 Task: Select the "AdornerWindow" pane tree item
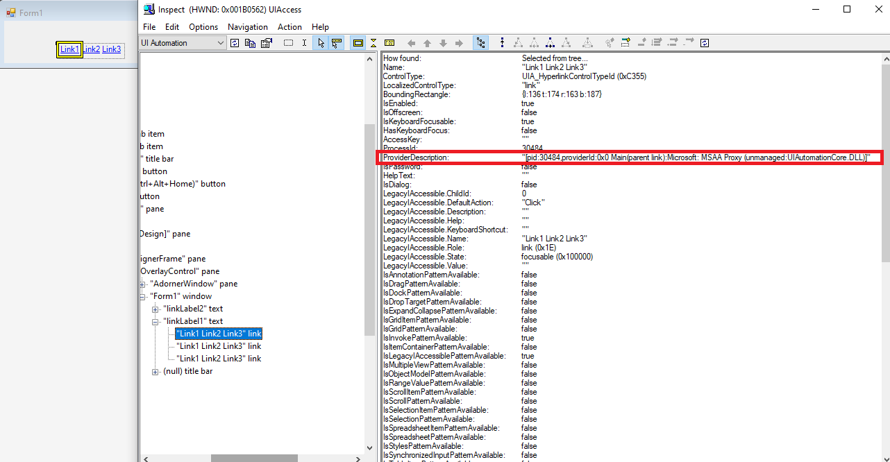coord(194,284)
